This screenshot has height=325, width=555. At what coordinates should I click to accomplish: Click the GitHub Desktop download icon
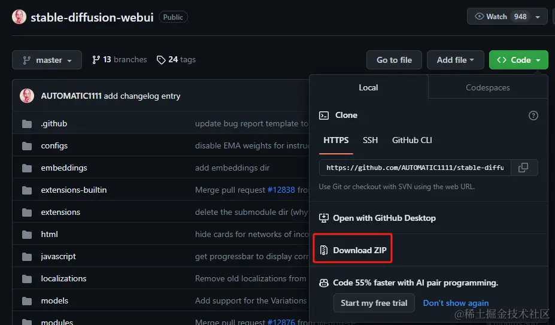[x=323, y=218]
